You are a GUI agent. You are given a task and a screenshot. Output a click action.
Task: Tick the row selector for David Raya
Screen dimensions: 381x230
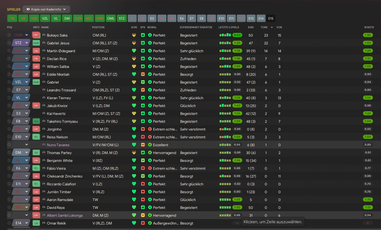coord(9,207)
